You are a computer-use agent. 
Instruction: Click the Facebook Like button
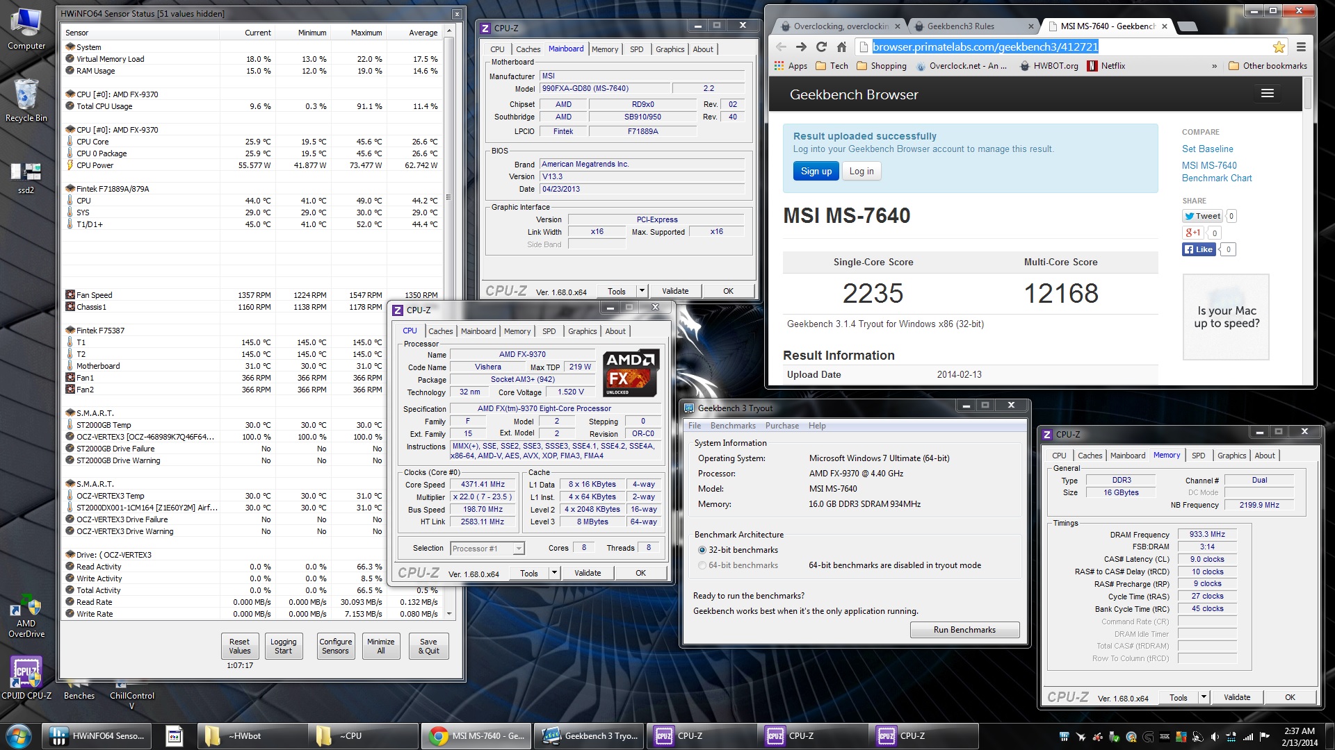point(1199,249)
